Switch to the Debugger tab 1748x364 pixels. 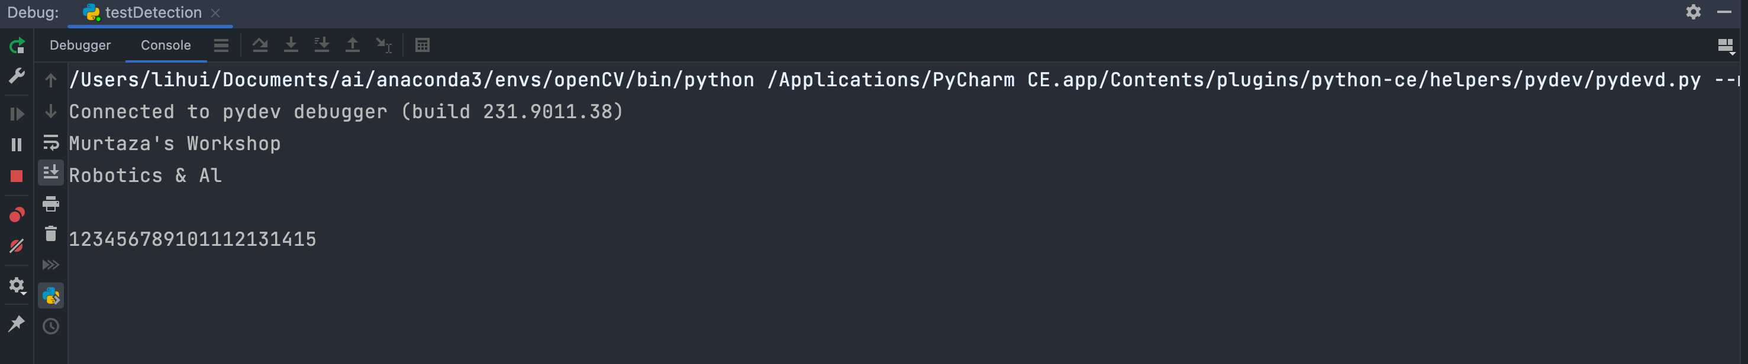tap(80, 45)
